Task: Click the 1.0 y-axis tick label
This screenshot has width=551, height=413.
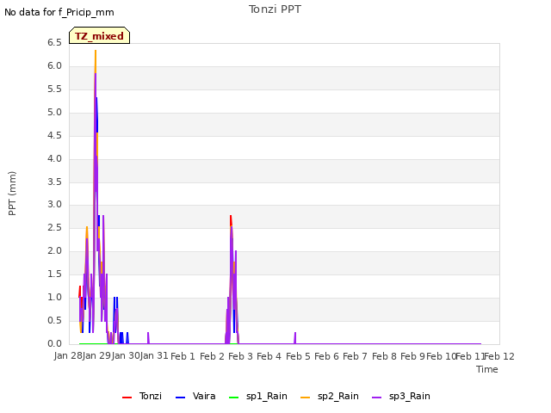Action: pos(54,297)
